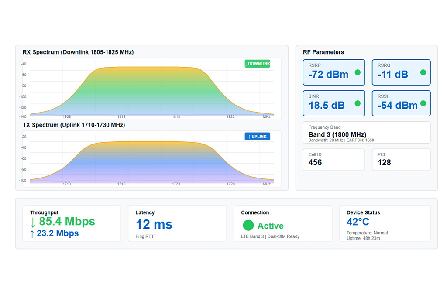Click the Cell ID 456 box
This screenshot has height=298, width=447.
(334, 160)
